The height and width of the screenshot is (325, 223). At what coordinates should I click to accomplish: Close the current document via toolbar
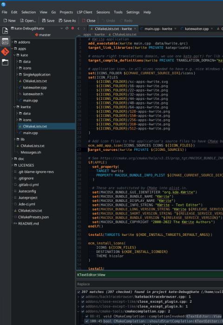click(x=89, y=20)
